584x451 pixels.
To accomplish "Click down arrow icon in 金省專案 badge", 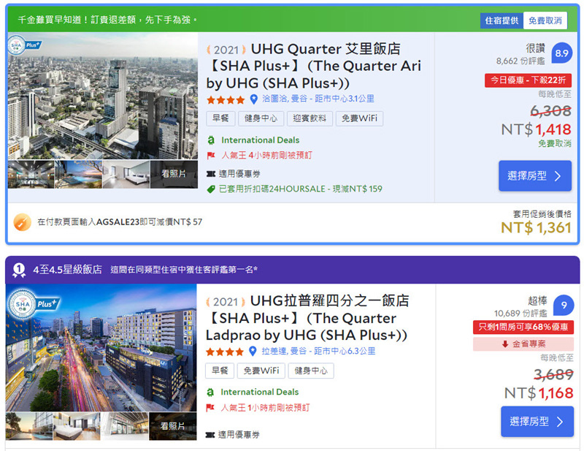I will (x=505, y=344).
